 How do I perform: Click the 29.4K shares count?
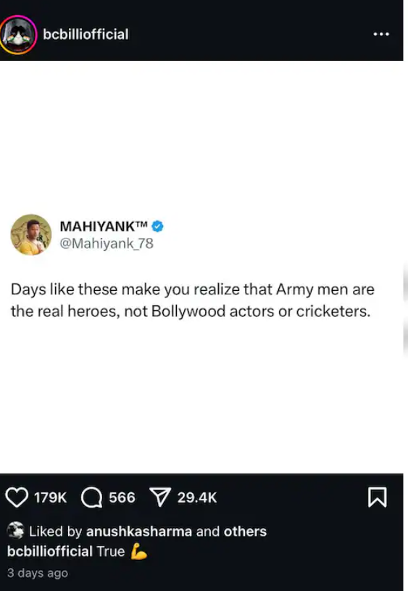197,497
